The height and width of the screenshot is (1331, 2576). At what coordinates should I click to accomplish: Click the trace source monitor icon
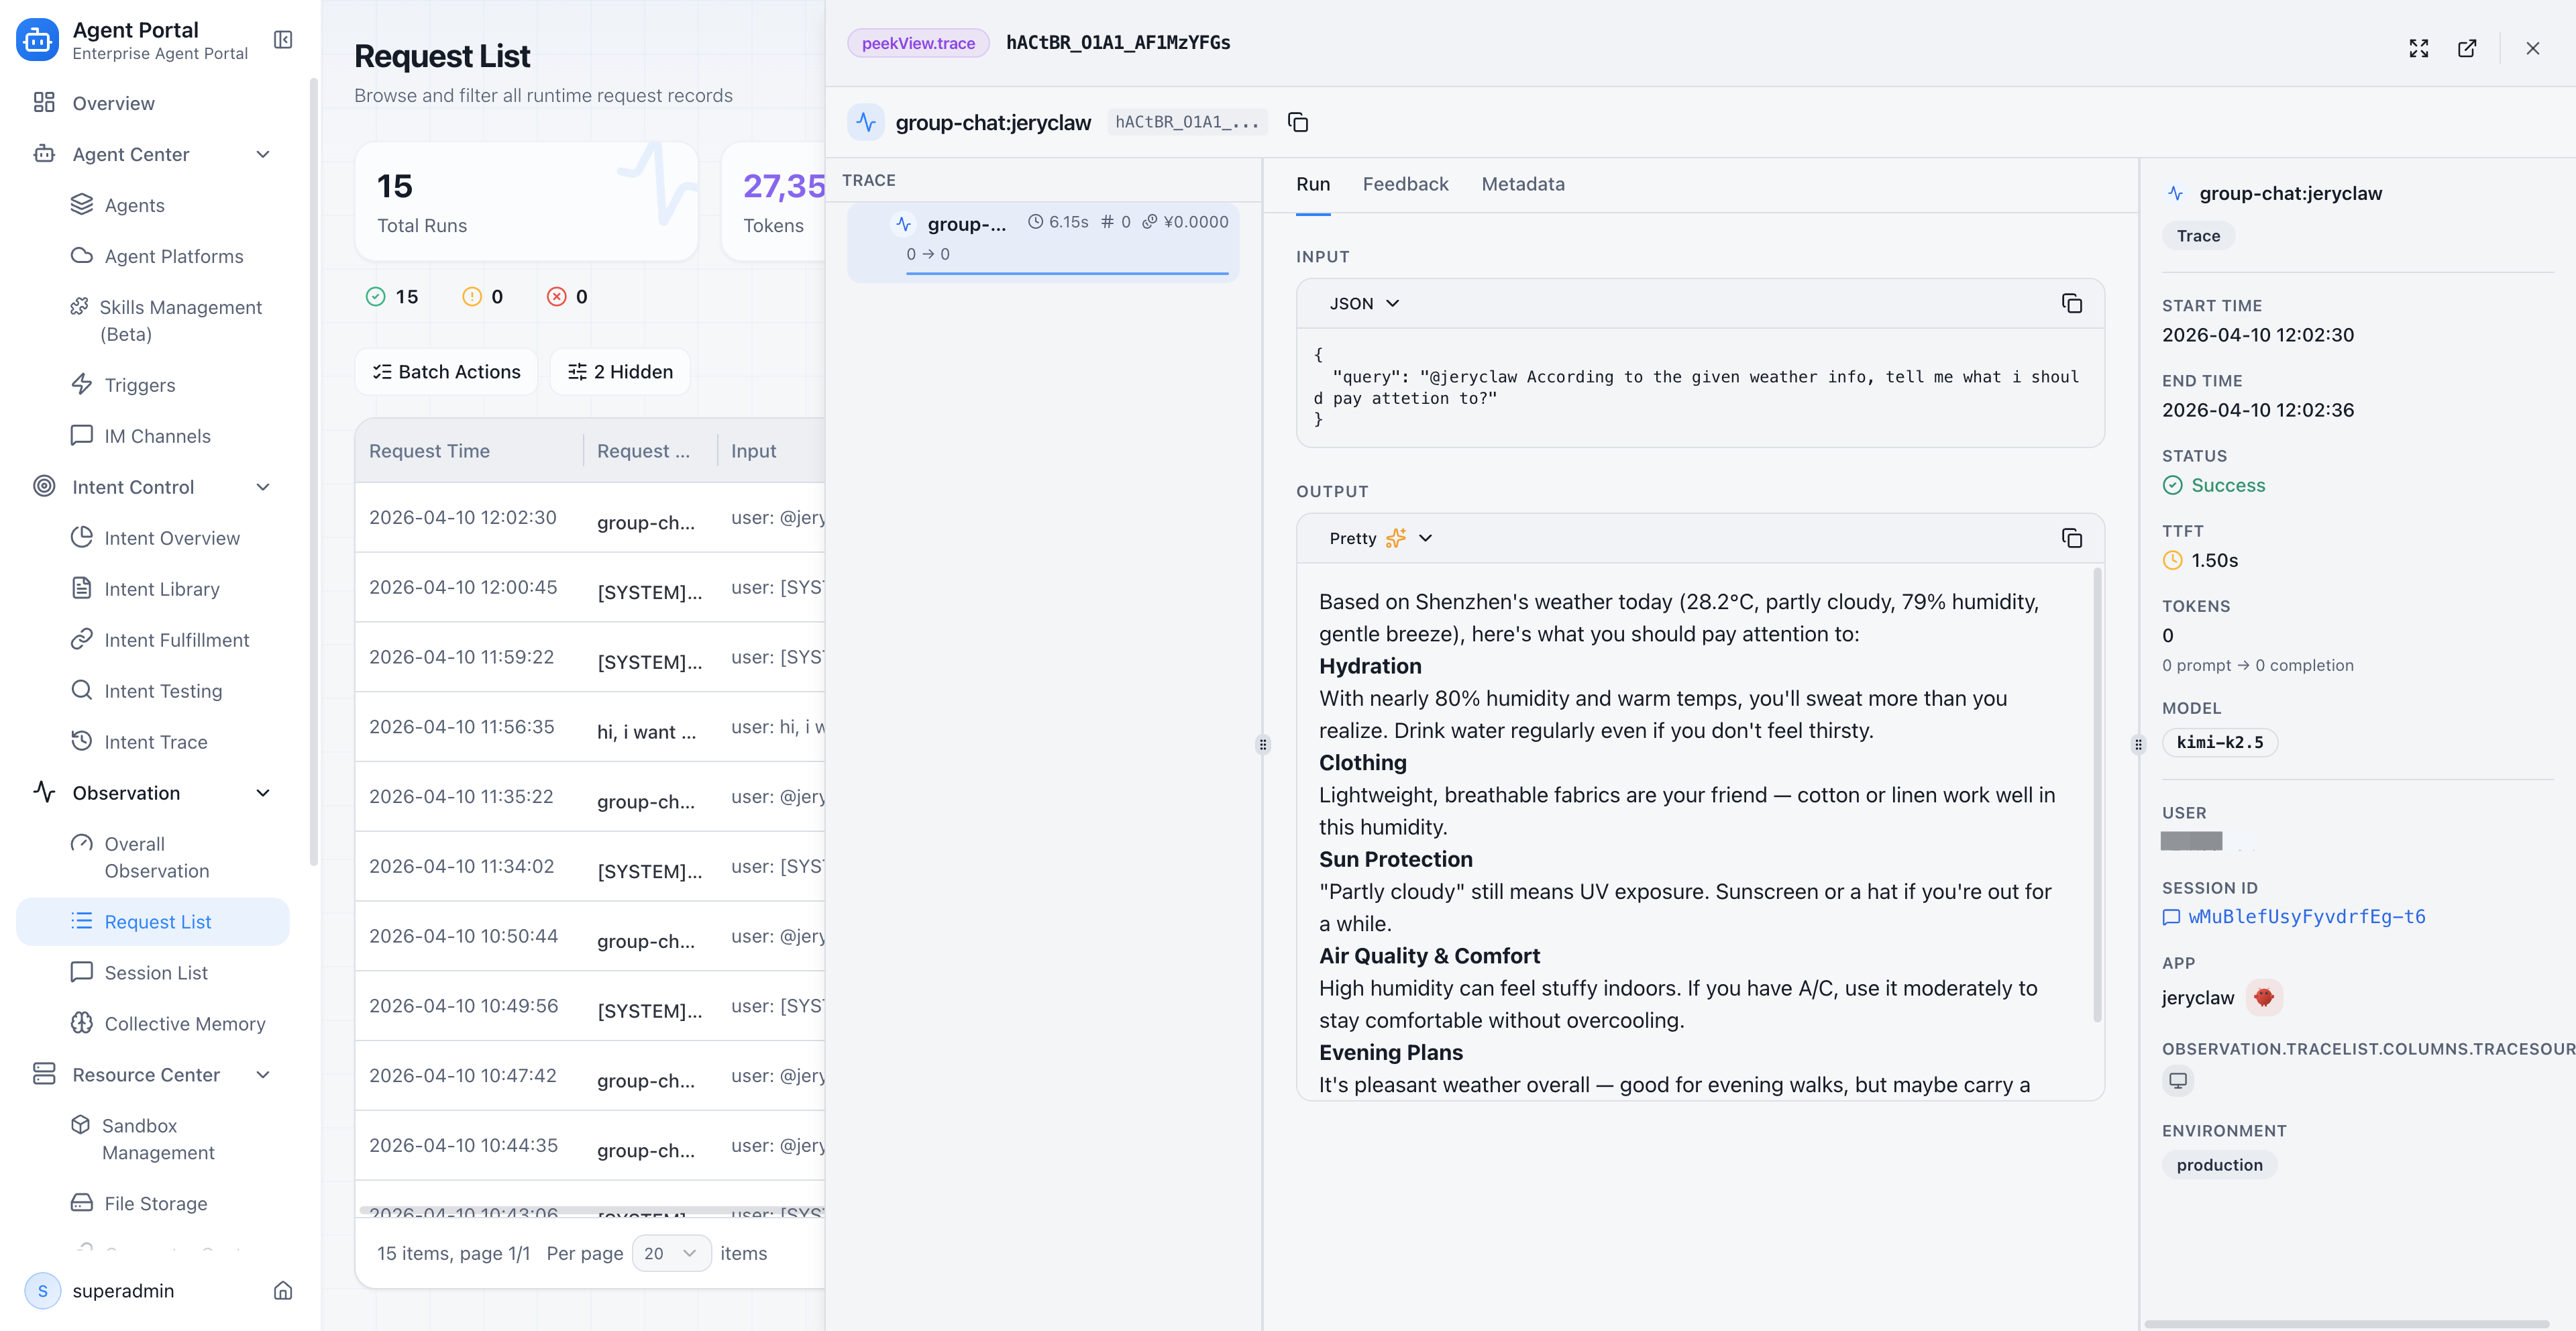[2178, 1080]
